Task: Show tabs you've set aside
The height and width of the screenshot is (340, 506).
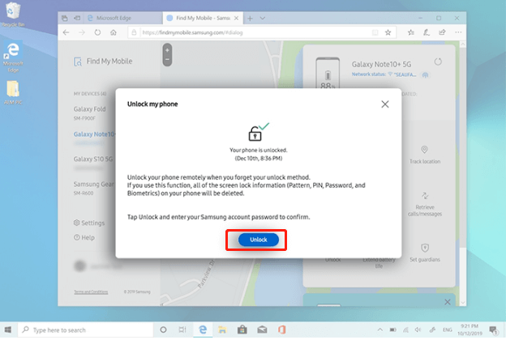Action: pyautogui.click(x=65, y=18)
